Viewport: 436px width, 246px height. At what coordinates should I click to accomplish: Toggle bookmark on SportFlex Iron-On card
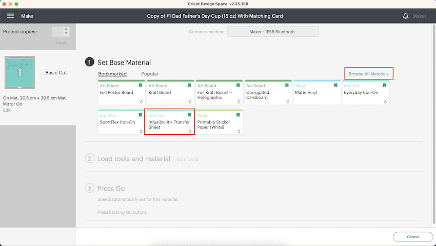click(141, 115)
